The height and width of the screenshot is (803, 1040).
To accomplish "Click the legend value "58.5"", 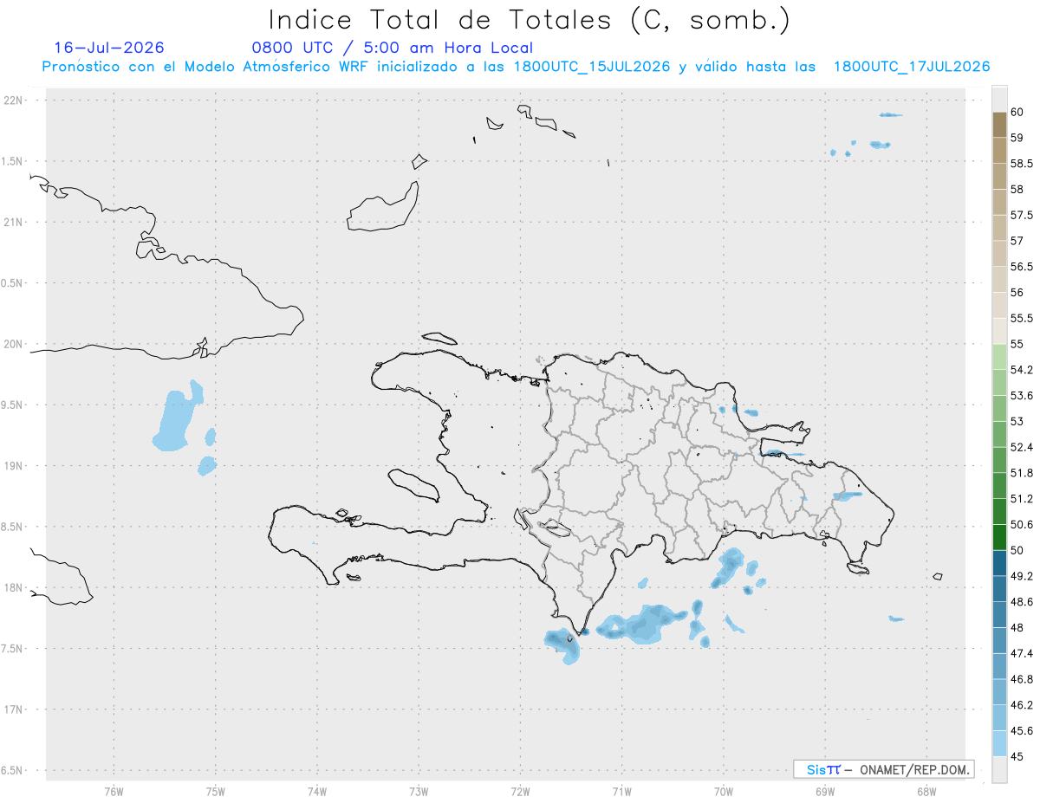I will 1022,164.
